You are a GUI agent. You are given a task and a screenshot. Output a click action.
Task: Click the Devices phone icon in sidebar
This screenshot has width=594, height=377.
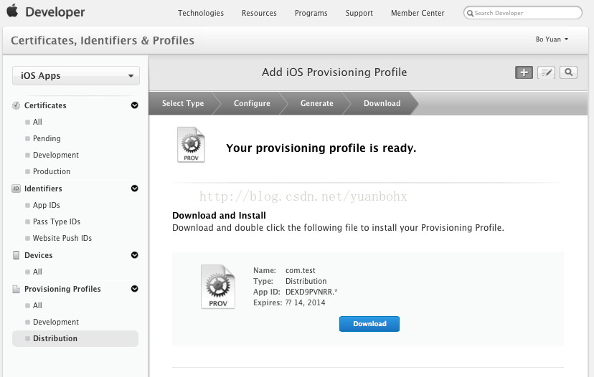coord(16,255)
